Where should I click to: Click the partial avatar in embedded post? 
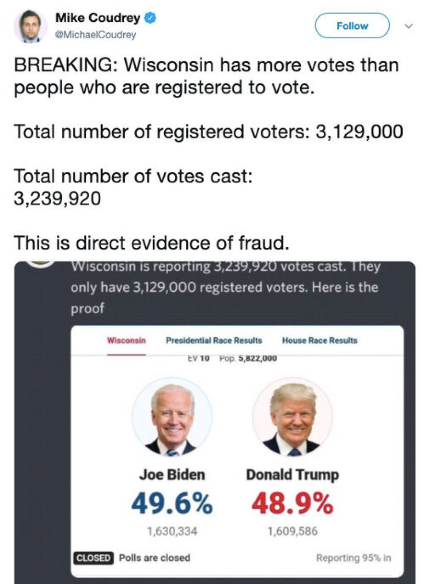pyautogui.click(x=41, y=263)
